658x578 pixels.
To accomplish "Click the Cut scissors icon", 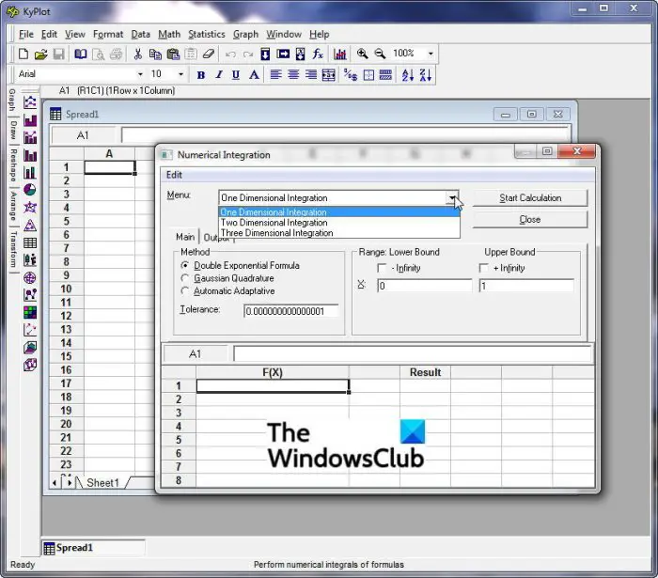I will pyautogui.click(x=137, y=55).
